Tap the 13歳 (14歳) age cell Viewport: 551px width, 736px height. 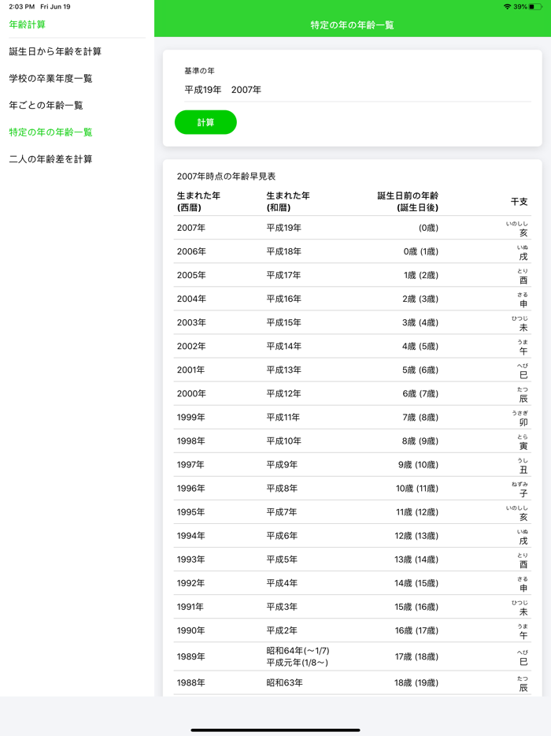coord(416,559)
